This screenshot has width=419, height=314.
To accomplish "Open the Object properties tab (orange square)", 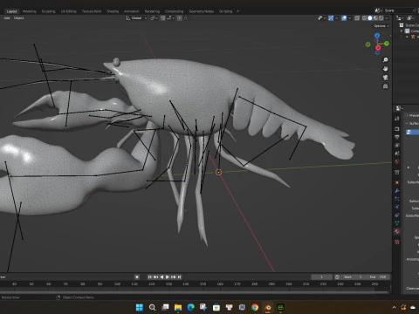I will (397, 182).
